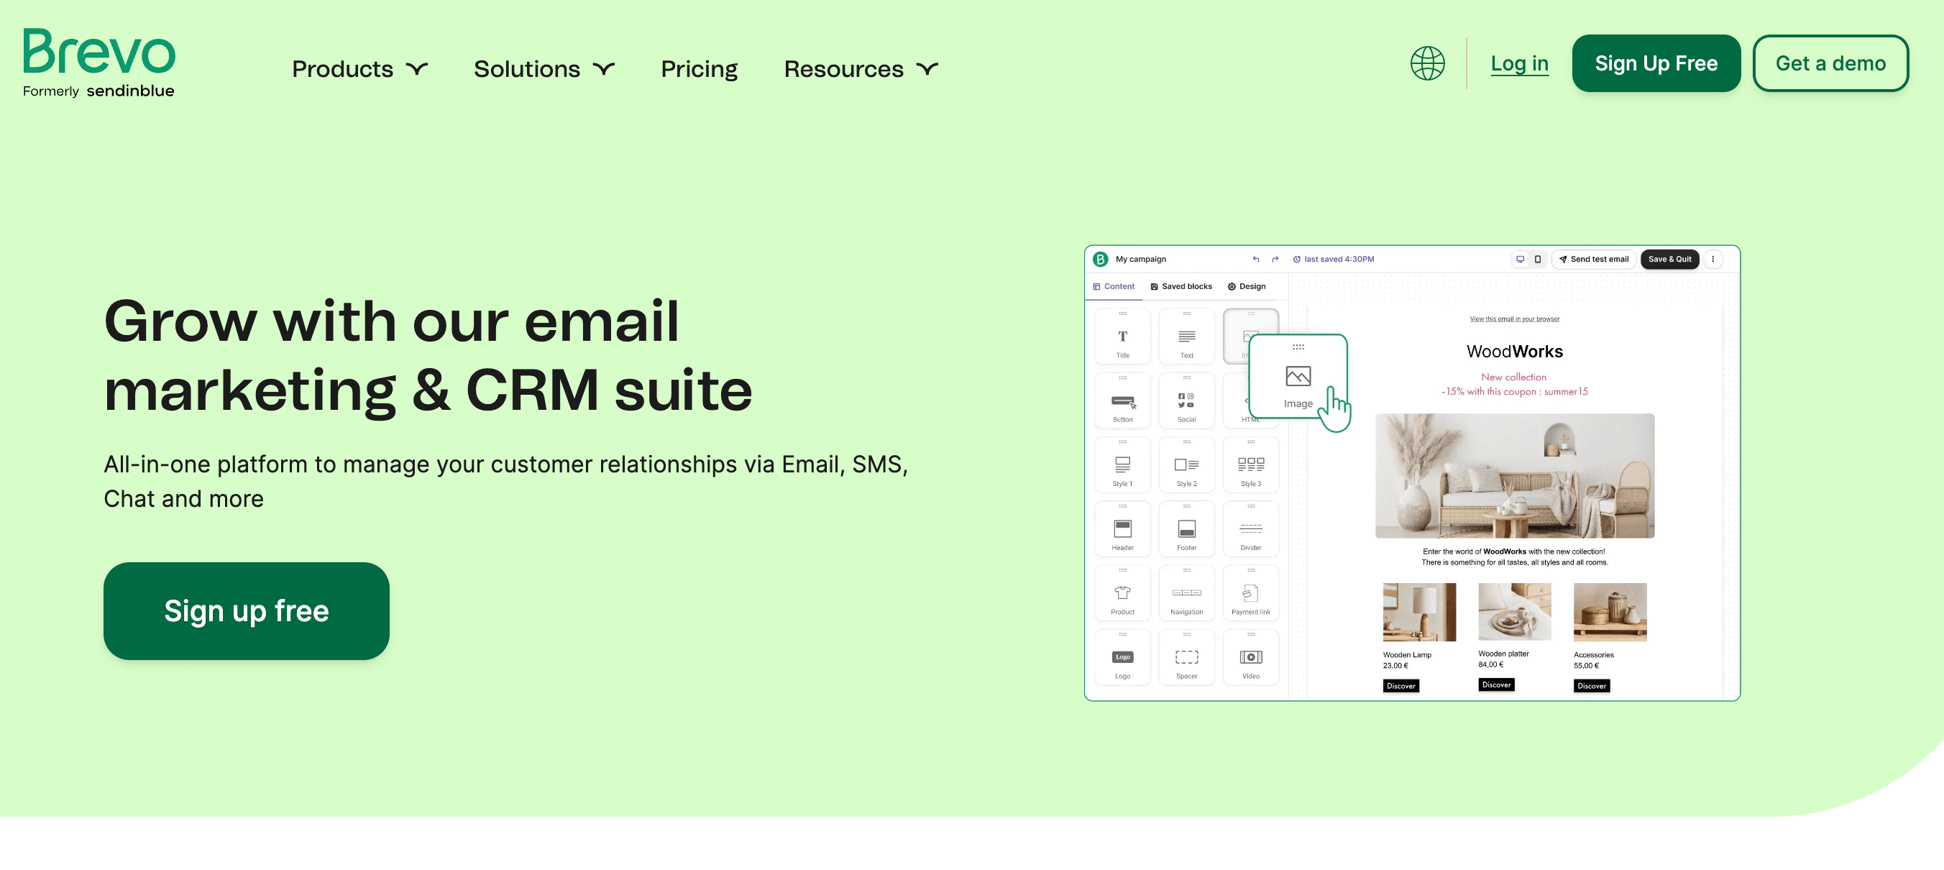Viewport: 1944px width, 870px height.
Task: Choose the Logo block
Action: pyautogui.click(x=1122, y=657)
